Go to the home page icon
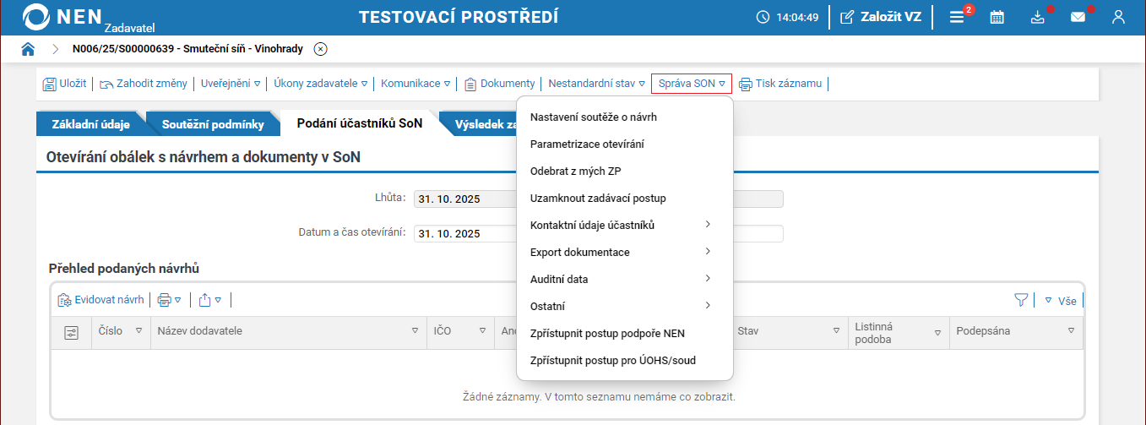Image resolution: width=1146 pixels, height=425 pixels. point(28,49)
